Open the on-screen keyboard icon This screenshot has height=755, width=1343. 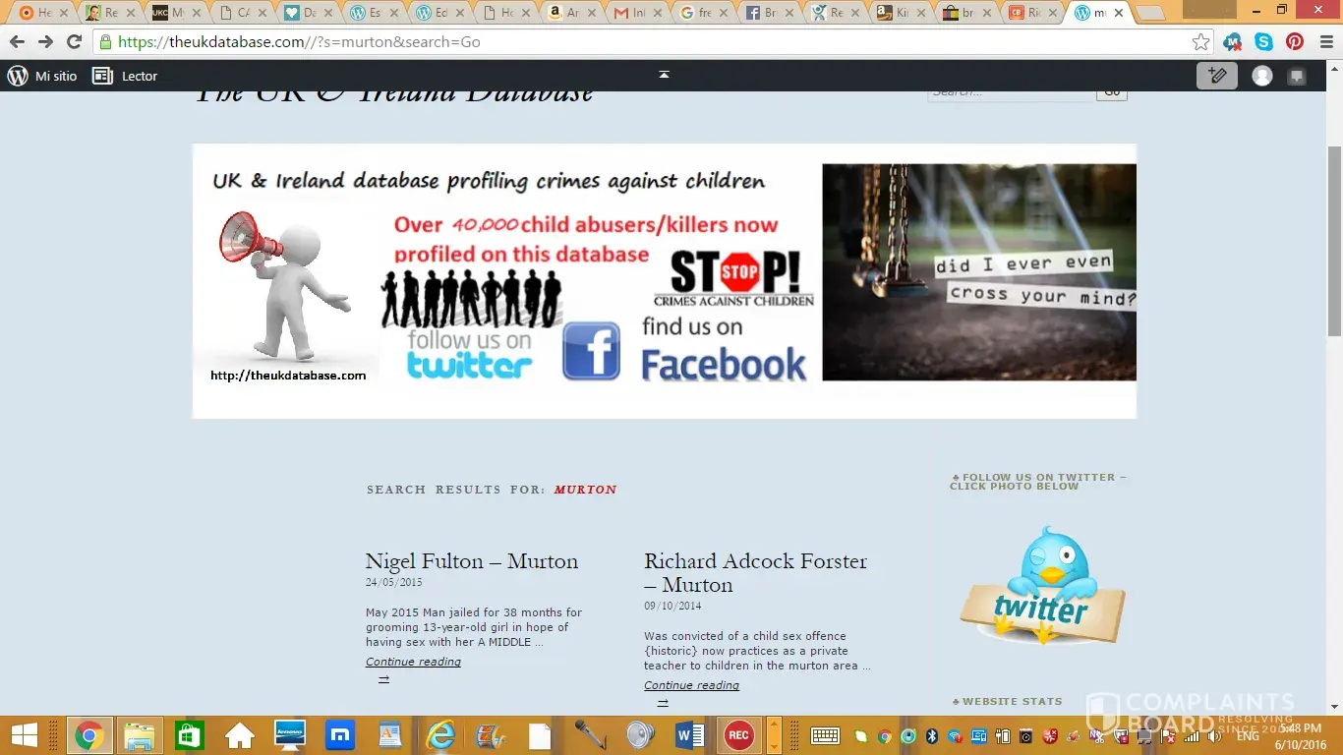click(825, 735)
